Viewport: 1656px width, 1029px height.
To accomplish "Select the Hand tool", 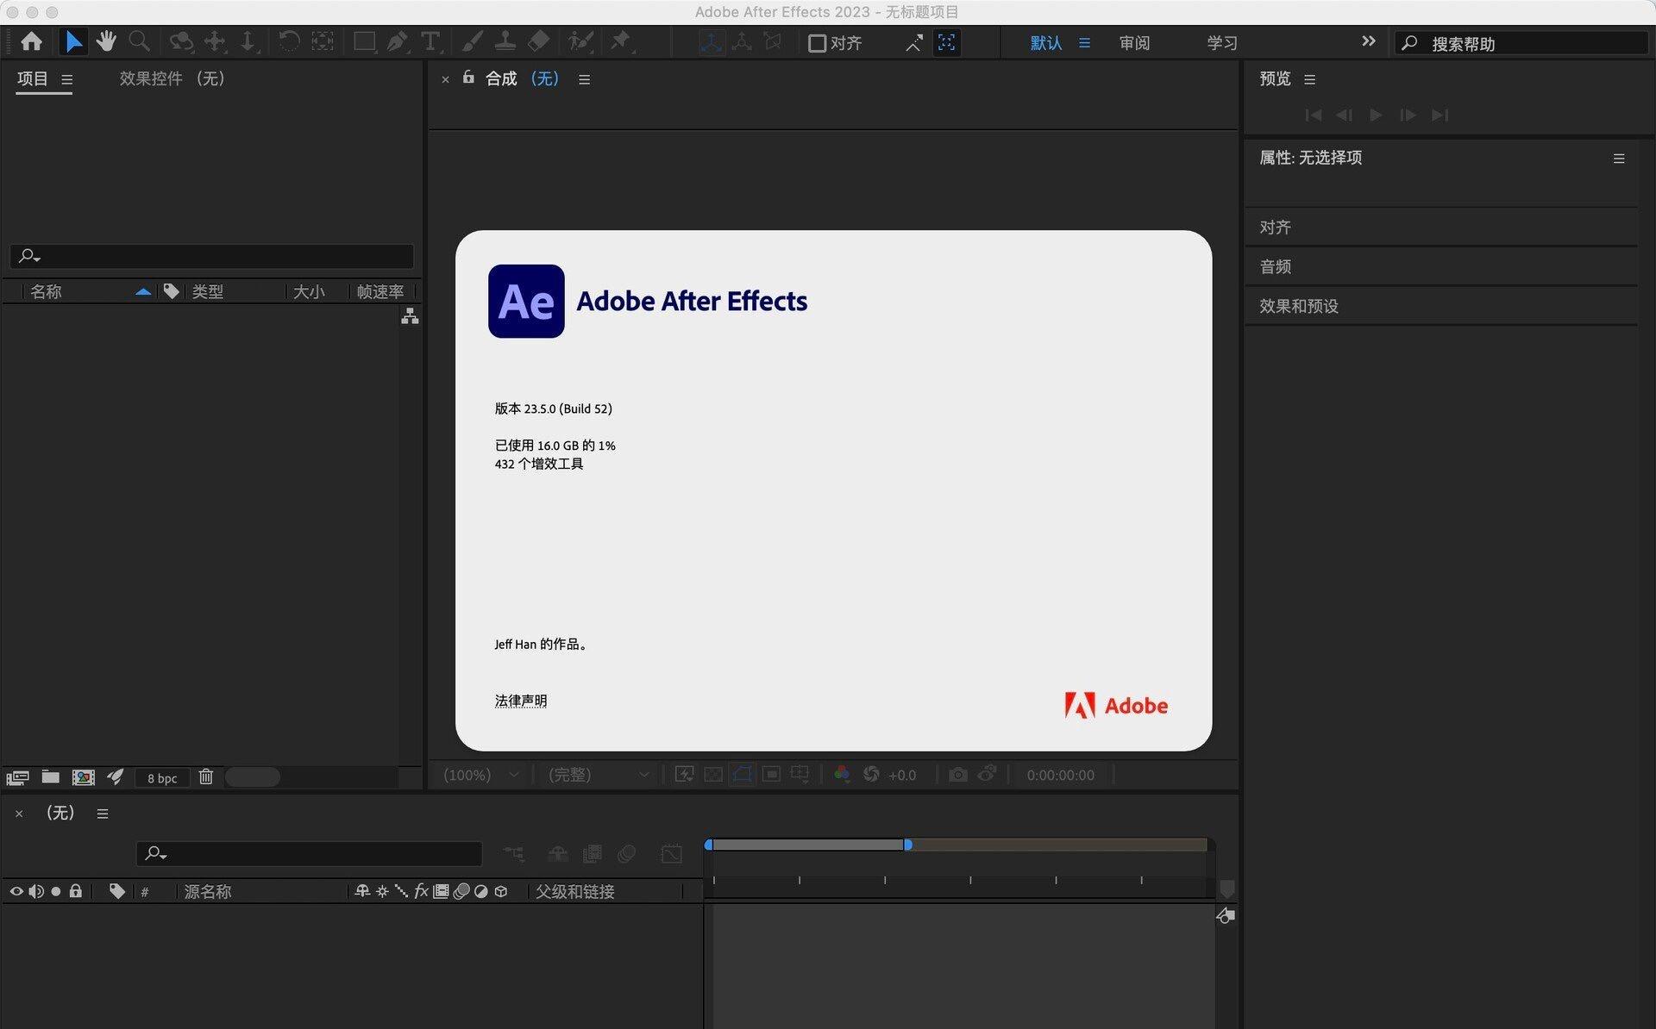I will 106,41.
